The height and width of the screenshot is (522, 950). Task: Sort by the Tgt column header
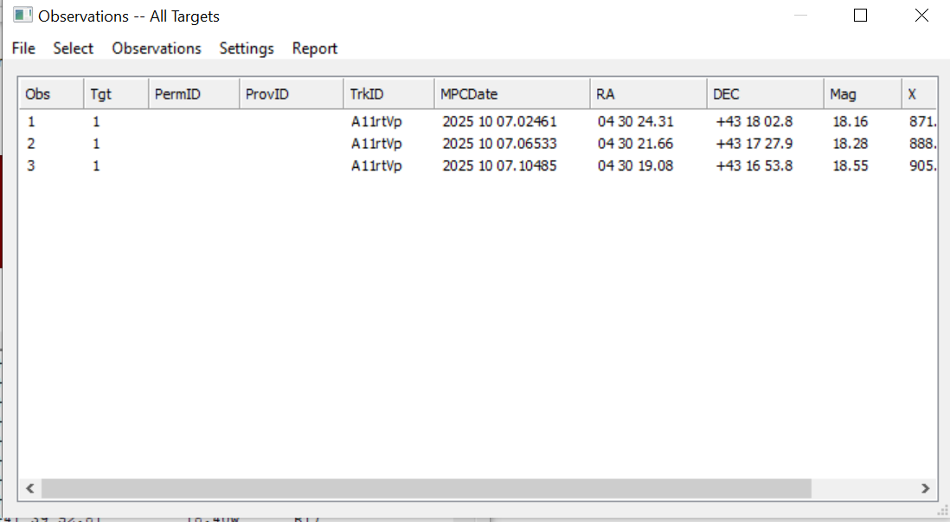pos(115,94)
